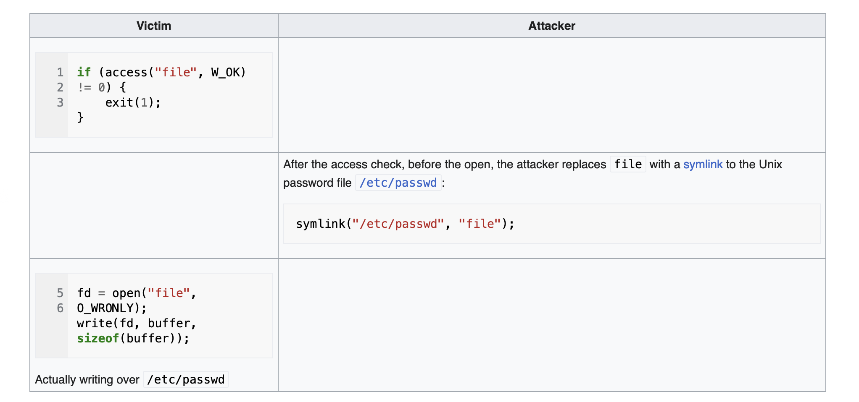Follow the blue /etc/passwd link
Image resolution: width=859 pixels, height=402 pixels.
[x=398, y=183]
